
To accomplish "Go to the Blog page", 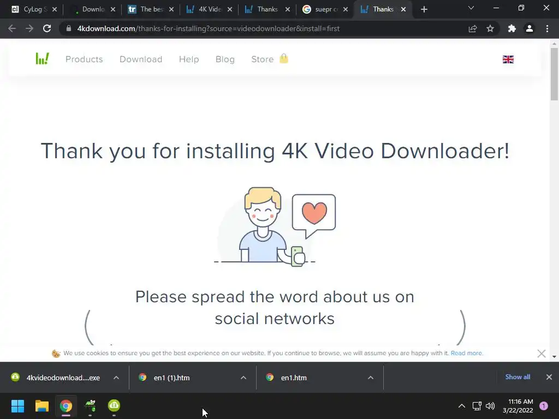I will [x=225, y=59].
